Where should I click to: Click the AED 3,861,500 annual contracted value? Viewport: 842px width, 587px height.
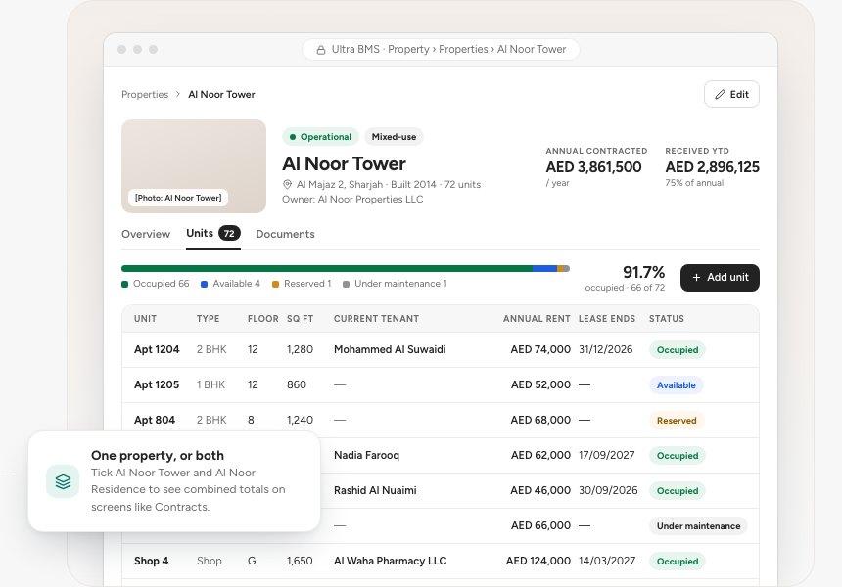[593, 167]
